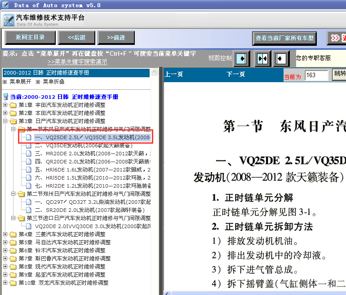Click the page number field showing 163
The image size is (346, 295).
317,75
